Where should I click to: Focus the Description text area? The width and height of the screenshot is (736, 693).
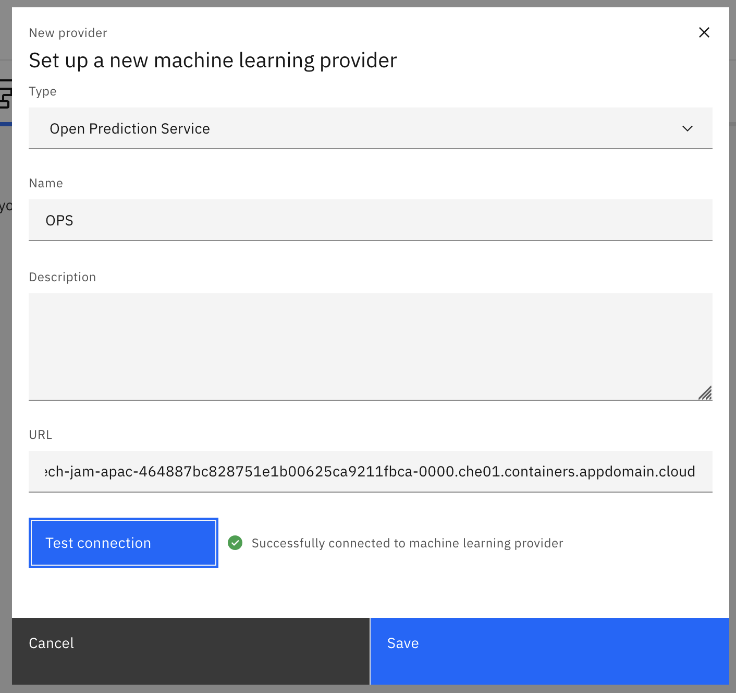pos(370,347)
